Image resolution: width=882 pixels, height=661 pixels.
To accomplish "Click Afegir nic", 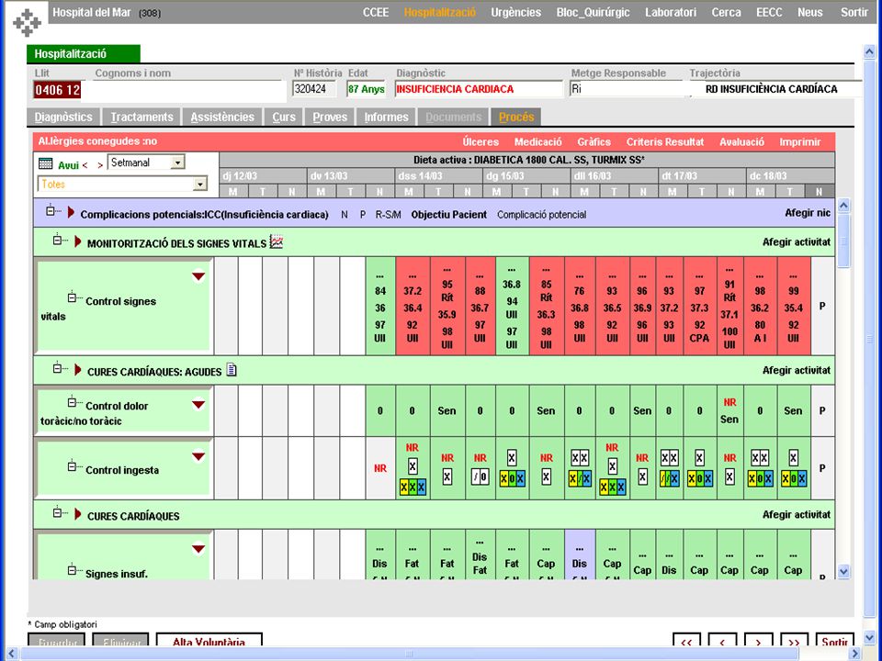I will (x=808, y=213).
